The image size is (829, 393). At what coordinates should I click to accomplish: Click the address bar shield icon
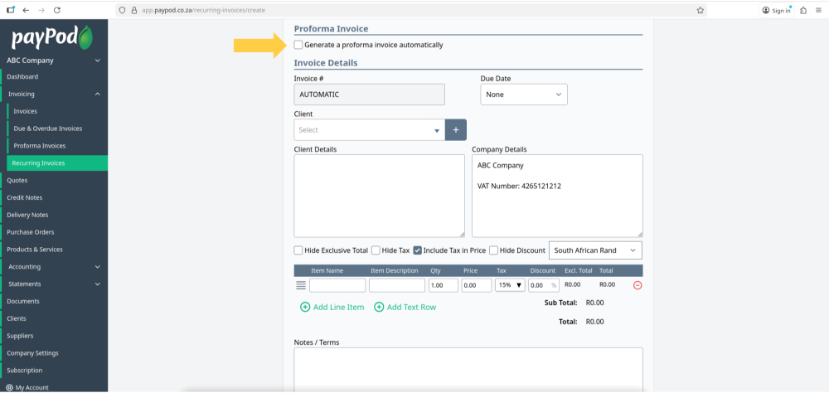tap(122, 10)
